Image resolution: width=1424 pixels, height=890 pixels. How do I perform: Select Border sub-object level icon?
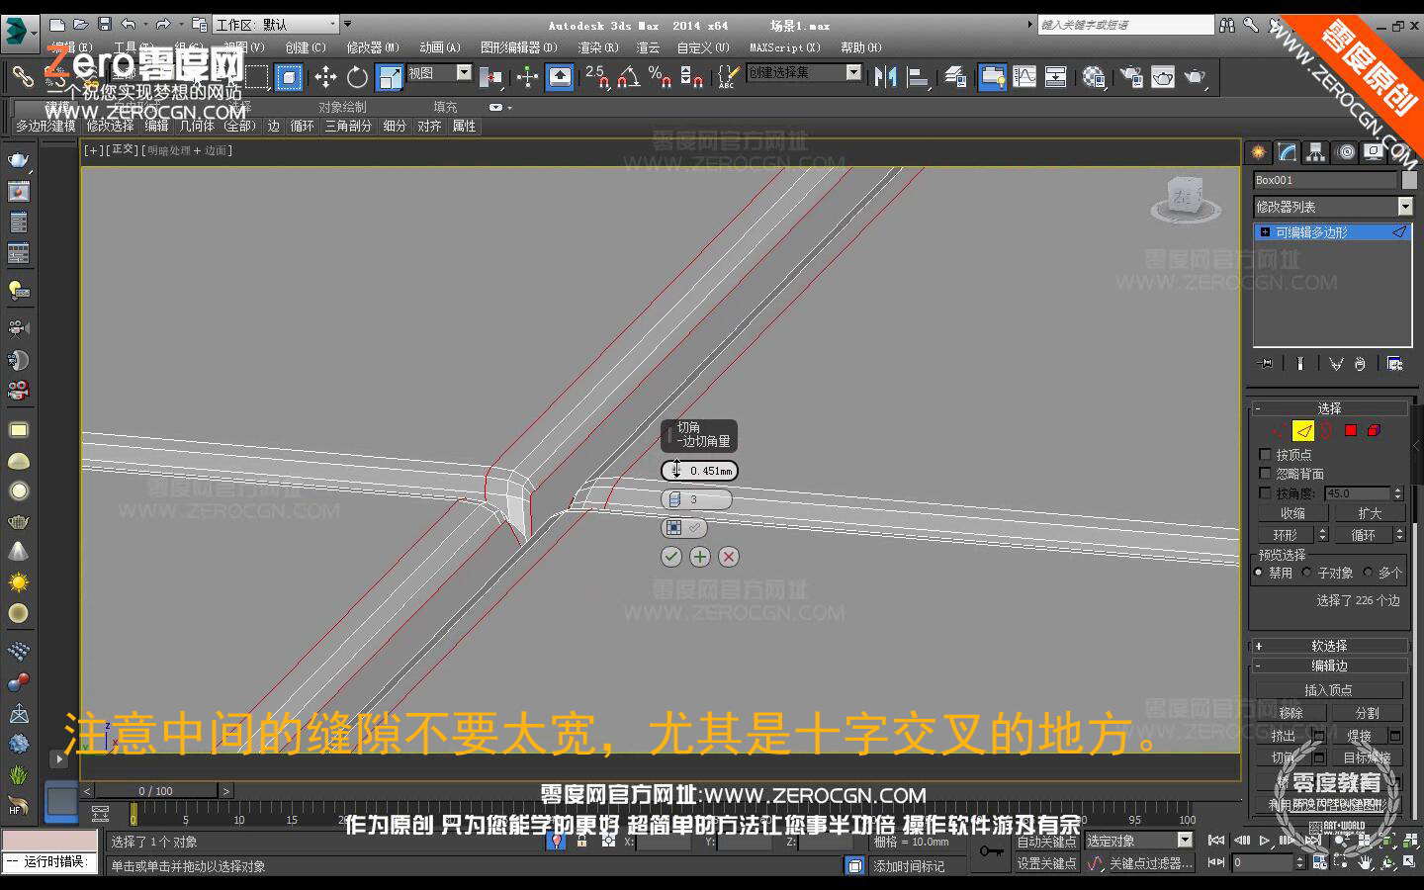click(1327, 431)
